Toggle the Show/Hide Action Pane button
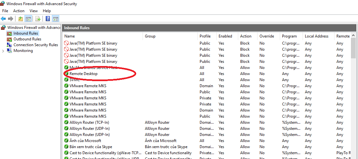This screenshot has height=159, width=358. point(55,19)
